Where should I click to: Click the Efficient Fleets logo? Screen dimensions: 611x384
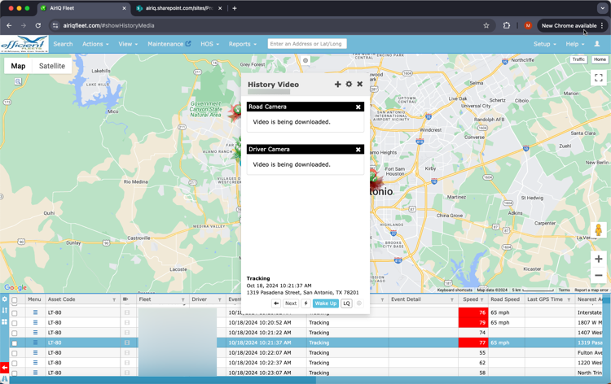click(24, 44)
